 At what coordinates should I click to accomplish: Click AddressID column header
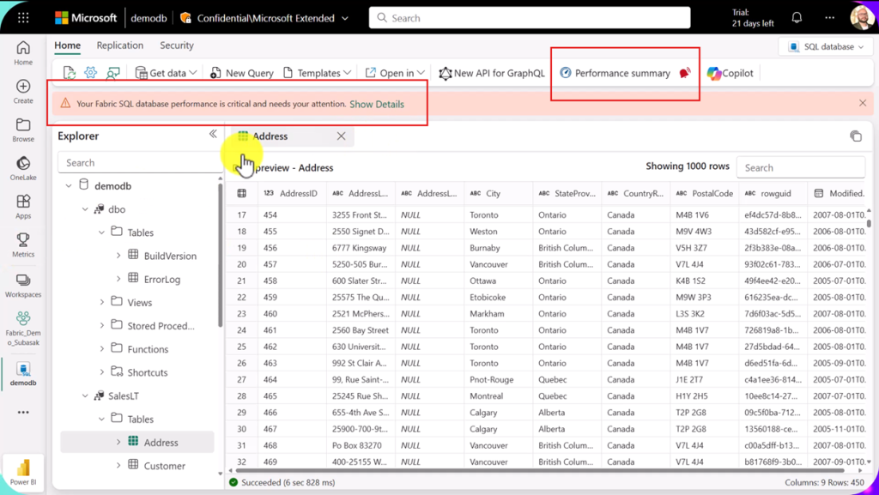pyautogui.click(x=292, y=193)
